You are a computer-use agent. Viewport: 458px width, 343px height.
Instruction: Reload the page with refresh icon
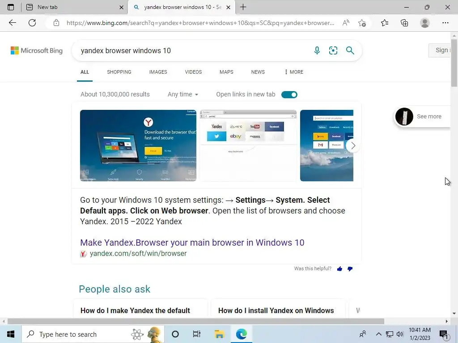pos(32,23)
